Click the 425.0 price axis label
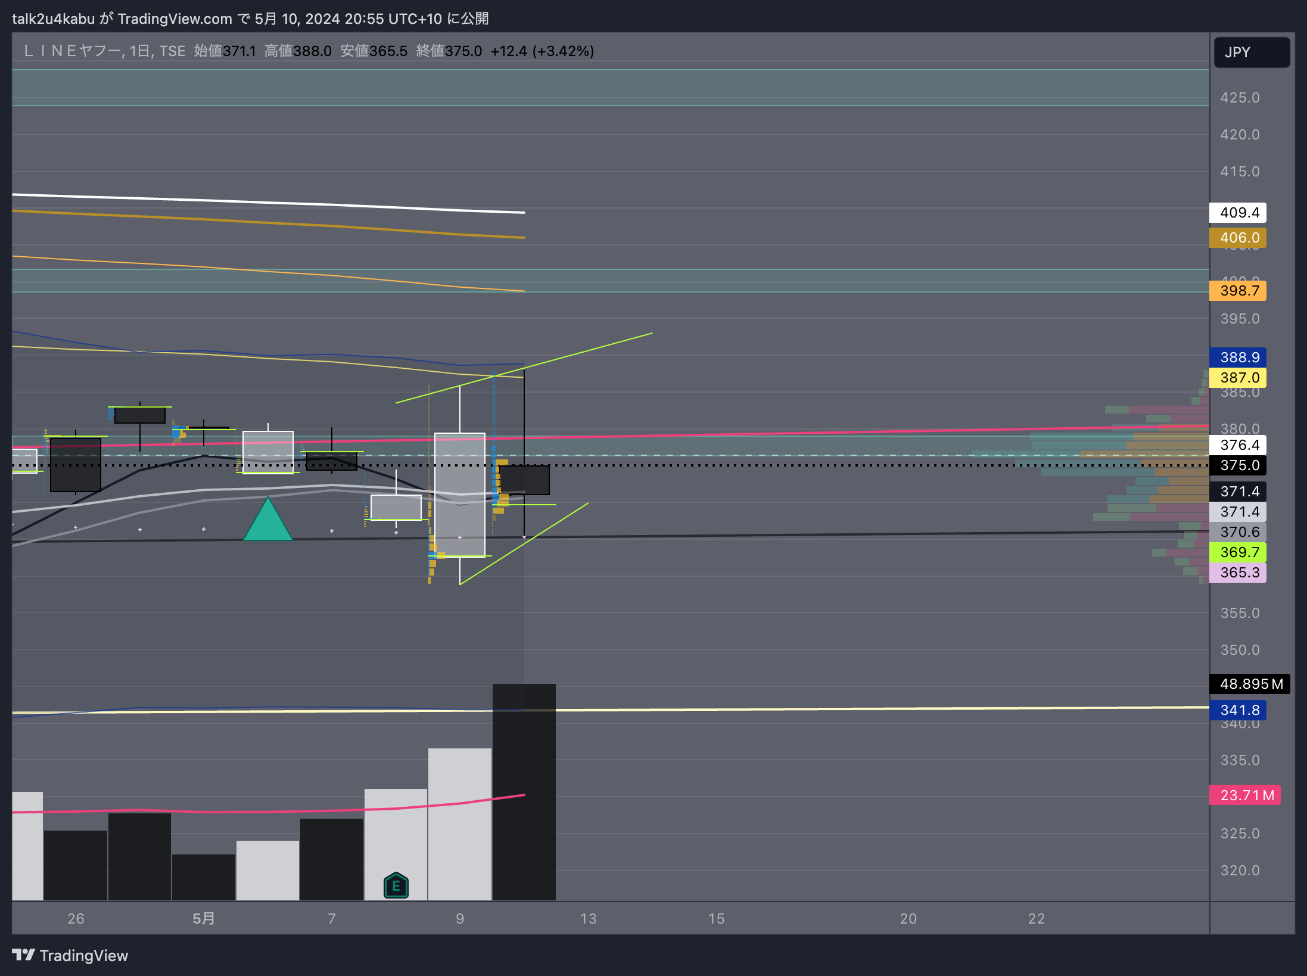 click(x=1240, y=98)
